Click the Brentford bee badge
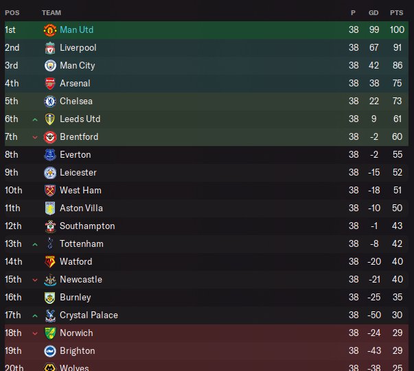Viewport: 414px width, 371px height. click(50, 137)
